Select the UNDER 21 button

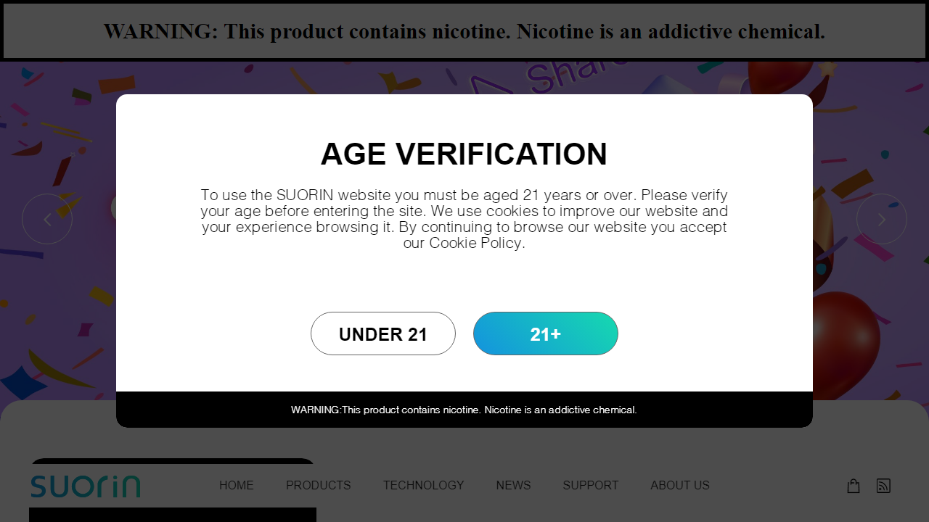[x=383, y=333]
